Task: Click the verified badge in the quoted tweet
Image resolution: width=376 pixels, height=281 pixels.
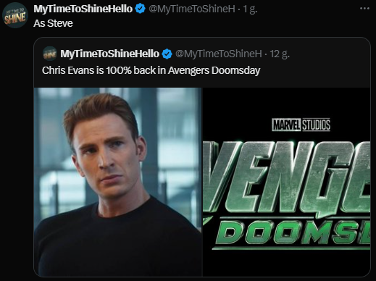Action: [x=167, y=54]
